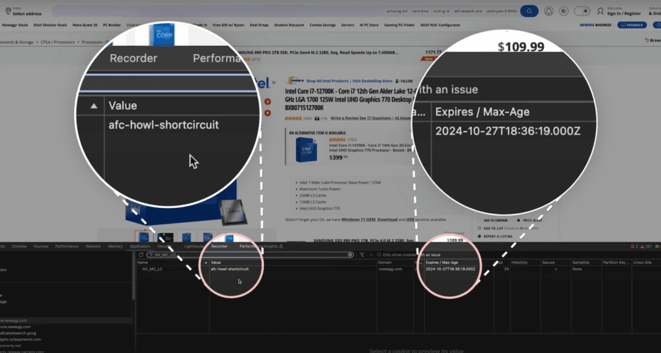
Task: Click the refresh cookies icon in DevTools
Action: (x=140, y=254)
